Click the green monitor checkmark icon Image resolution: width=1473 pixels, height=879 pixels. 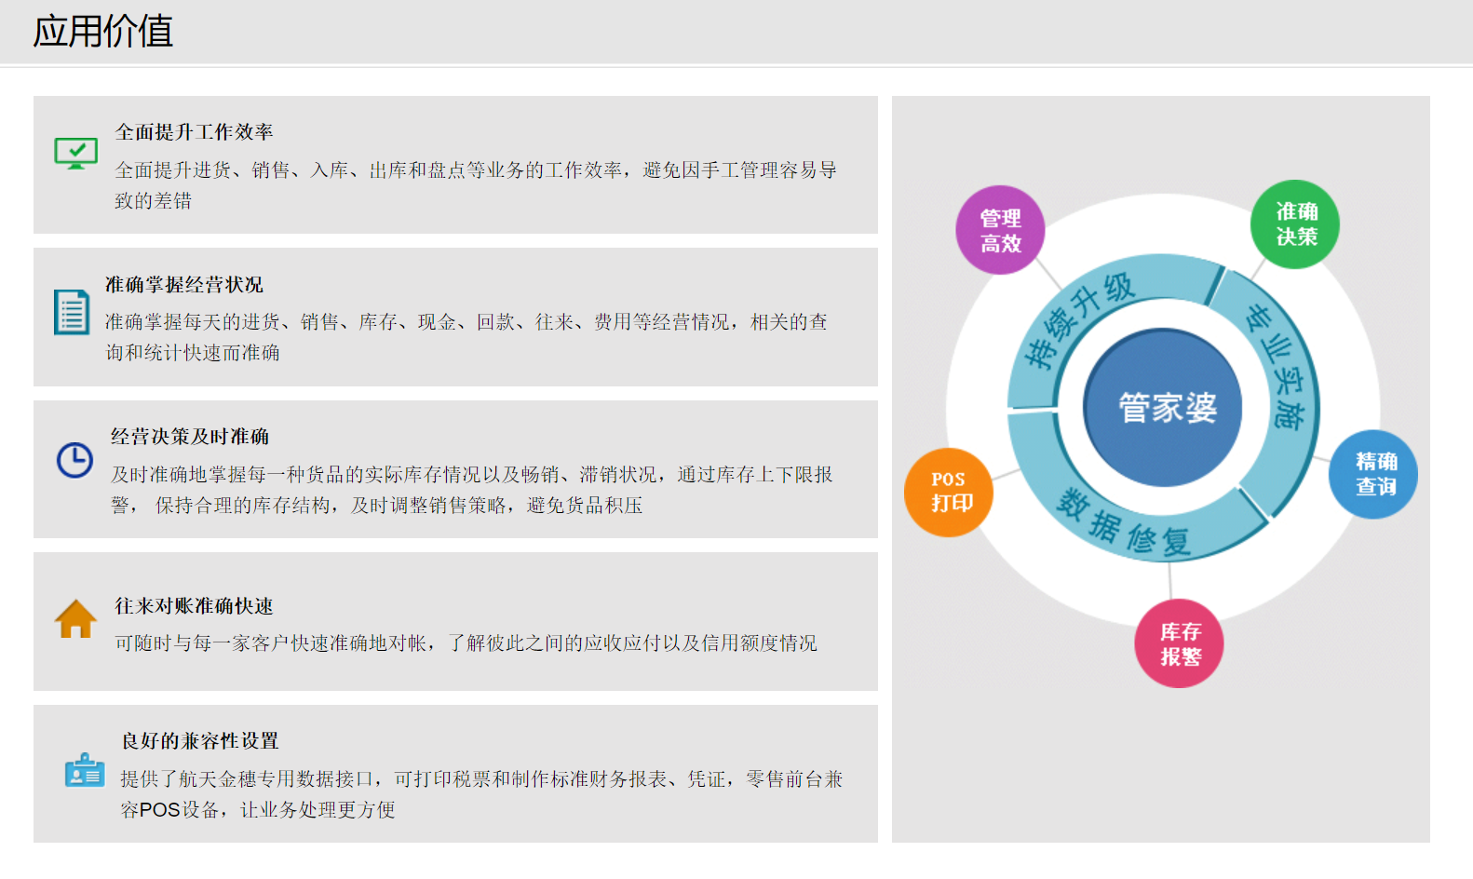tap(75, 153)
